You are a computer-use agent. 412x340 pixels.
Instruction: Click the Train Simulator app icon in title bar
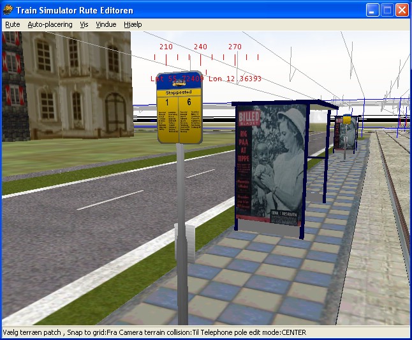pos(8,10)
